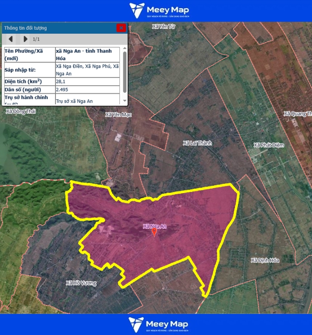Click the Diện tích value 28,1 cell
The width and height of the screenshot is (312, 335).
pos(87,81)
